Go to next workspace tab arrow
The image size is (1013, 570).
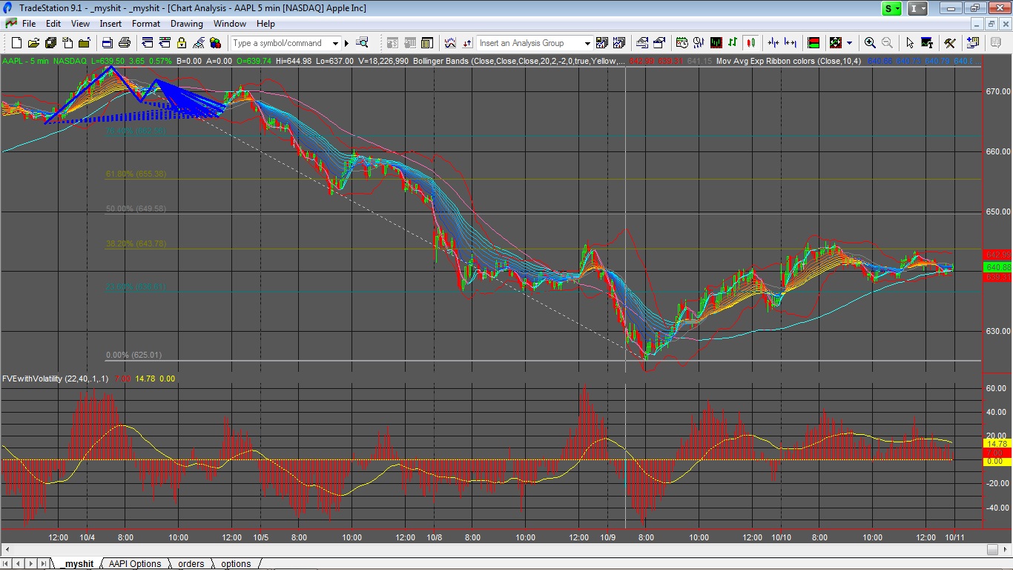click(x=31, y=564)
